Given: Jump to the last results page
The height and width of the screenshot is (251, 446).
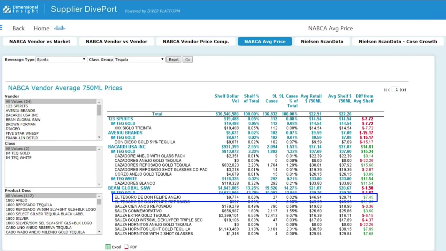Looking at the screenshot, I should 404,90.
